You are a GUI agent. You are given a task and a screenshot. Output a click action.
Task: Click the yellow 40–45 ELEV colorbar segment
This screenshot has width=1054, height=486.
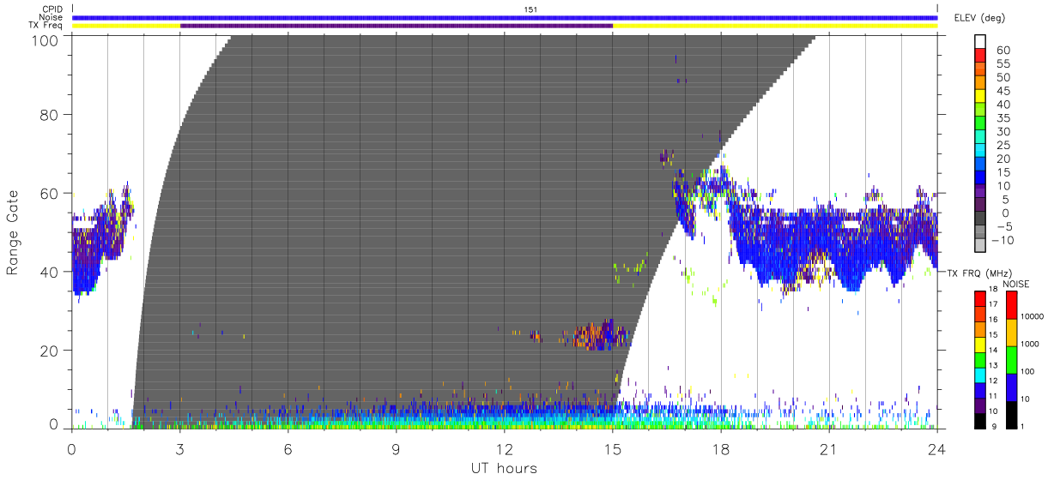point(982,98)
